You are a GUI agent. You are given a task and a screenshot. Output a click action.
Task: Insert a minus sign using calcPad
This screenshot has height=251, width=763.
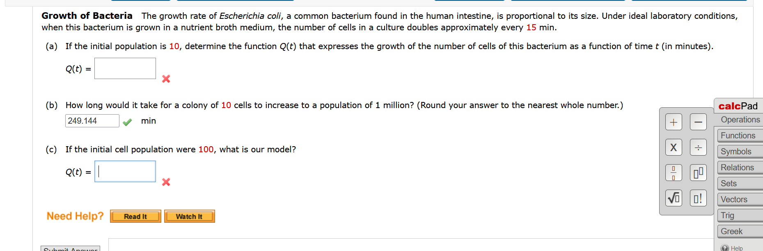pos(698,122)
